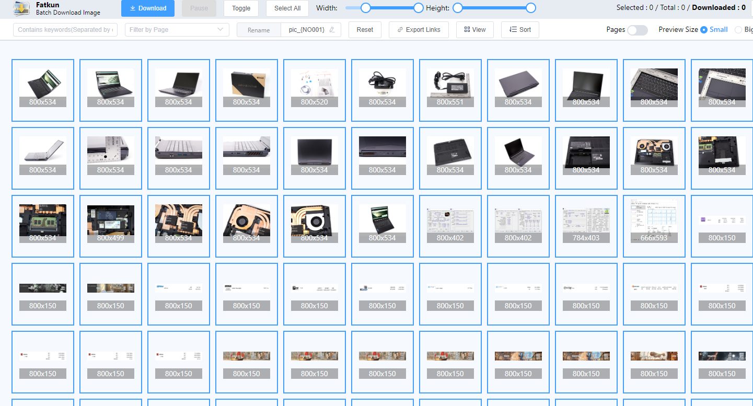Viewport: 753px width, 406px height.
Task: Click the Export Links button
Action: [419, 30]
